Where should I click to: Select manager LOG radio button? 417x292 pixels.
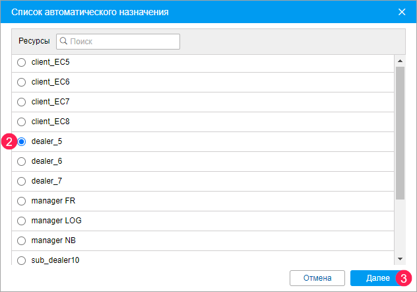pyautogui.click(x=21, y=221)
